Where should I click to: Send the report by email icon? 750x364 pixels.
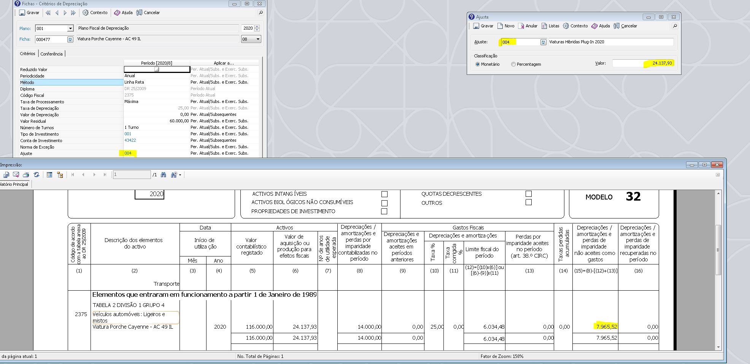click(x=16, y=175)
